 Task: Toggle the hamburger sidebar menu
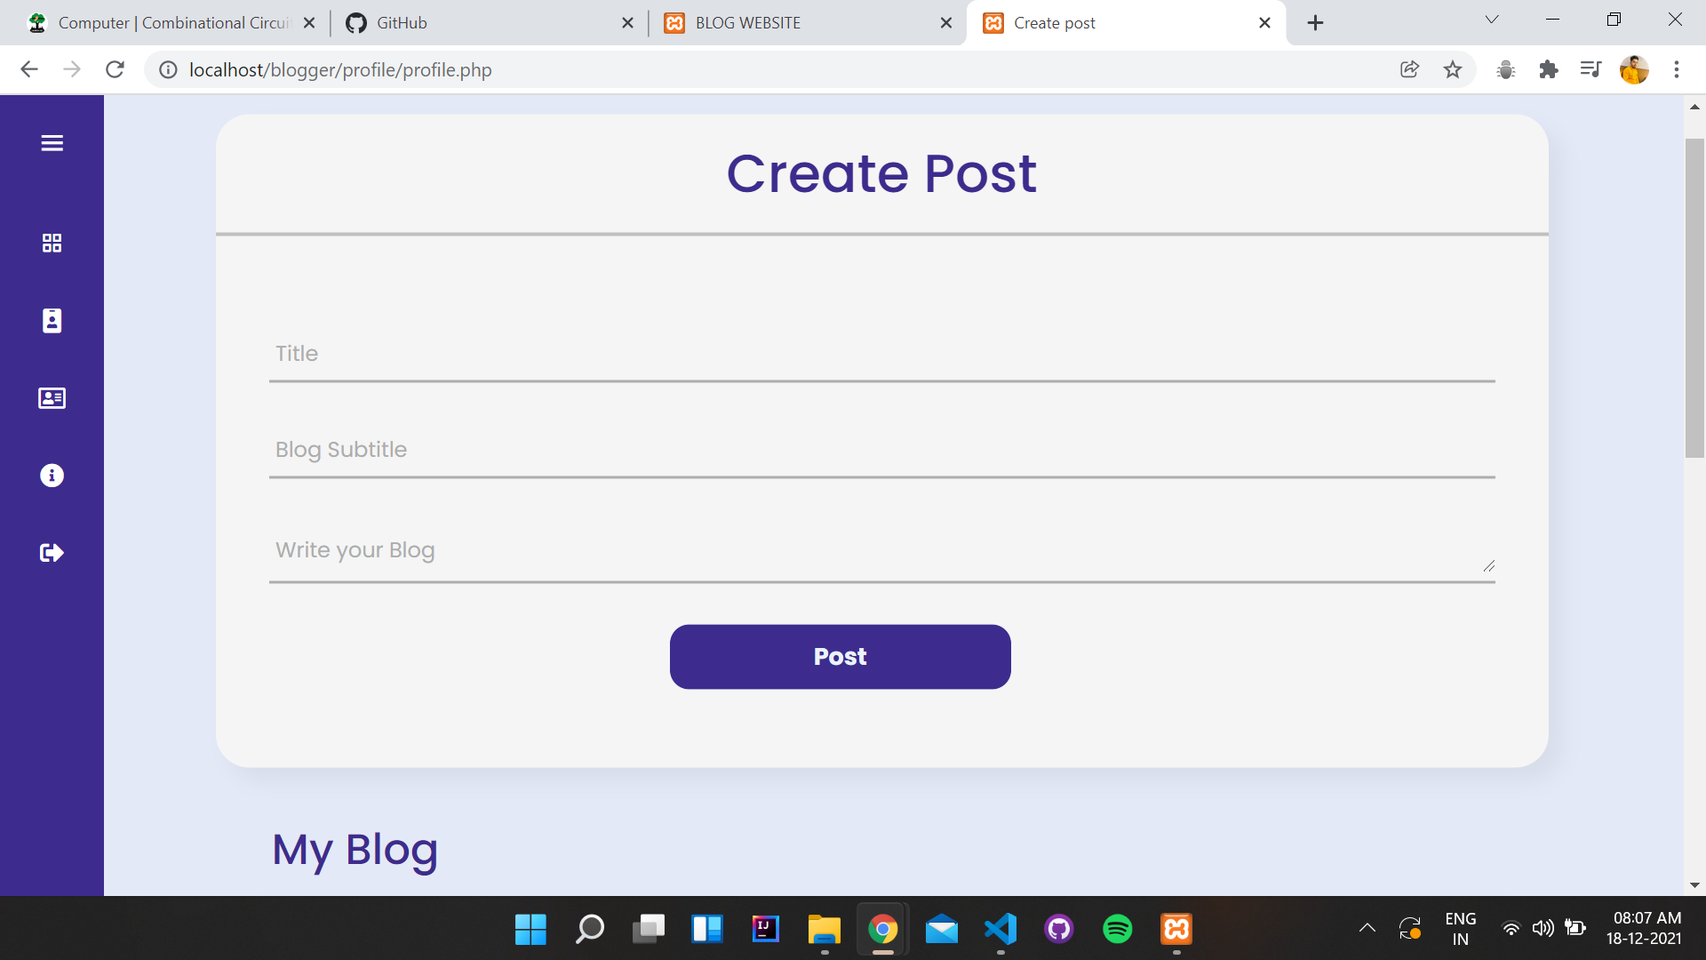coord(52,143)
